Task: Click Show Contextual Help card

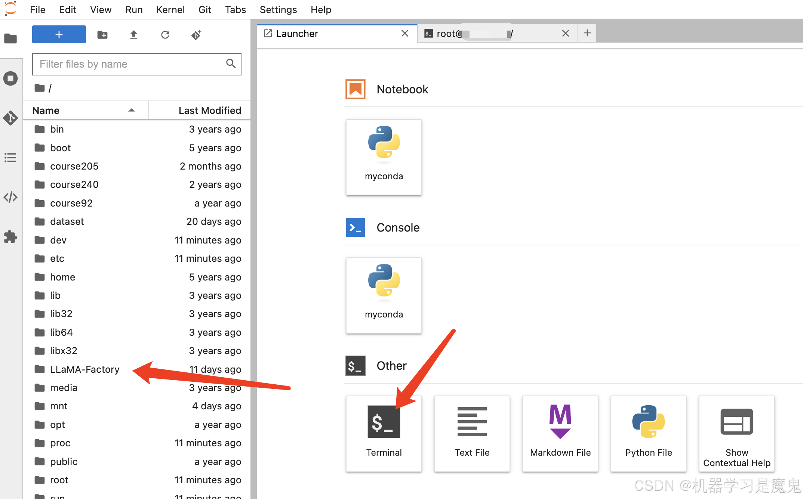Action: (737, 434)
